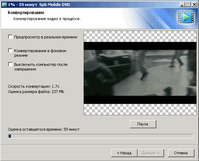Viewport: 199px width, 161px height.
Task: Click the film-strip play logo in header
Action: pos(186,17)
